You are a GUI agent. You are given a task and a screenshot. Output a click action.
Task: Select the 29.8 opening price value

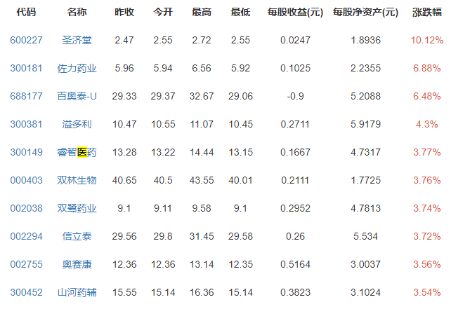[x=163, y=236]
